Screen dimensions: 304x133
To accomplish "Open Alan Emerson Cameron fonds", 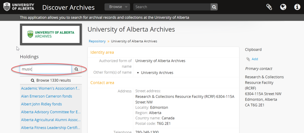I will (47, 96).
